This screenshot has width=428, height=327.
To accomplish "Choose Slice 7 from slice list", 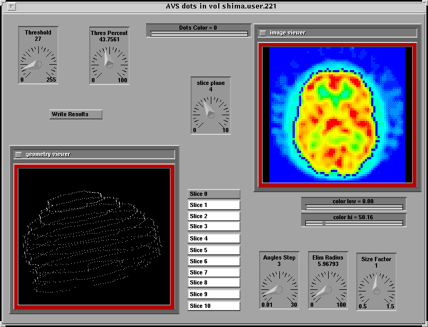I will coord(214,272).
